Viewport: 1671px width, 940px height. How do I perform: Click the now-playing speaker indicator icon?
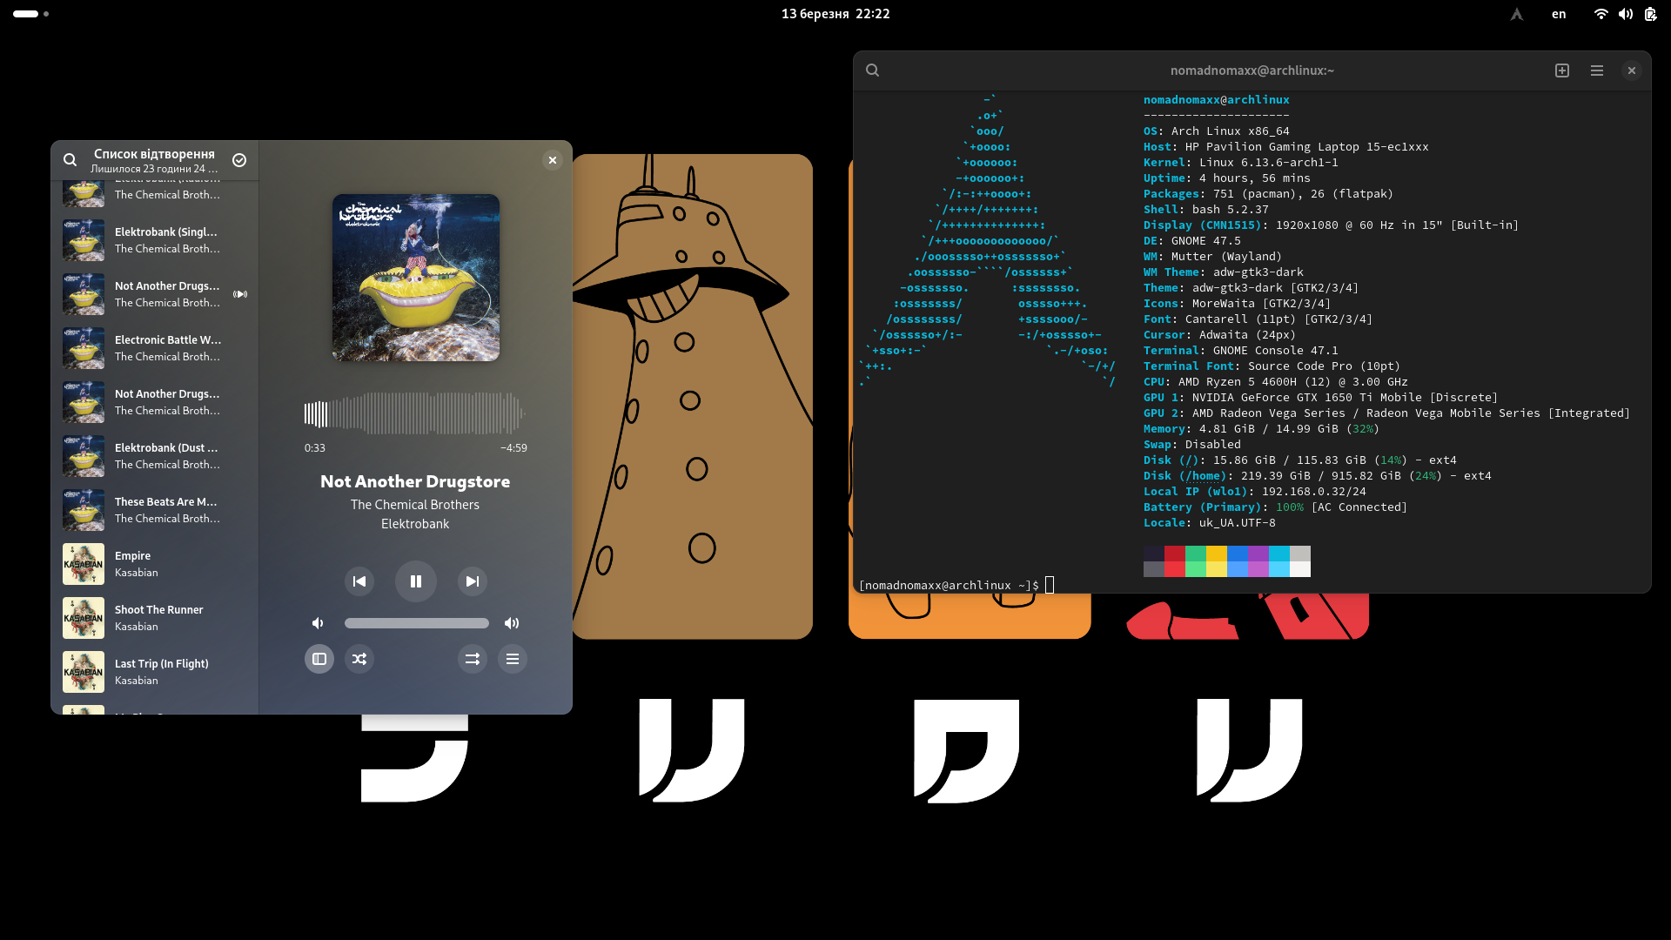click(240, 294)
